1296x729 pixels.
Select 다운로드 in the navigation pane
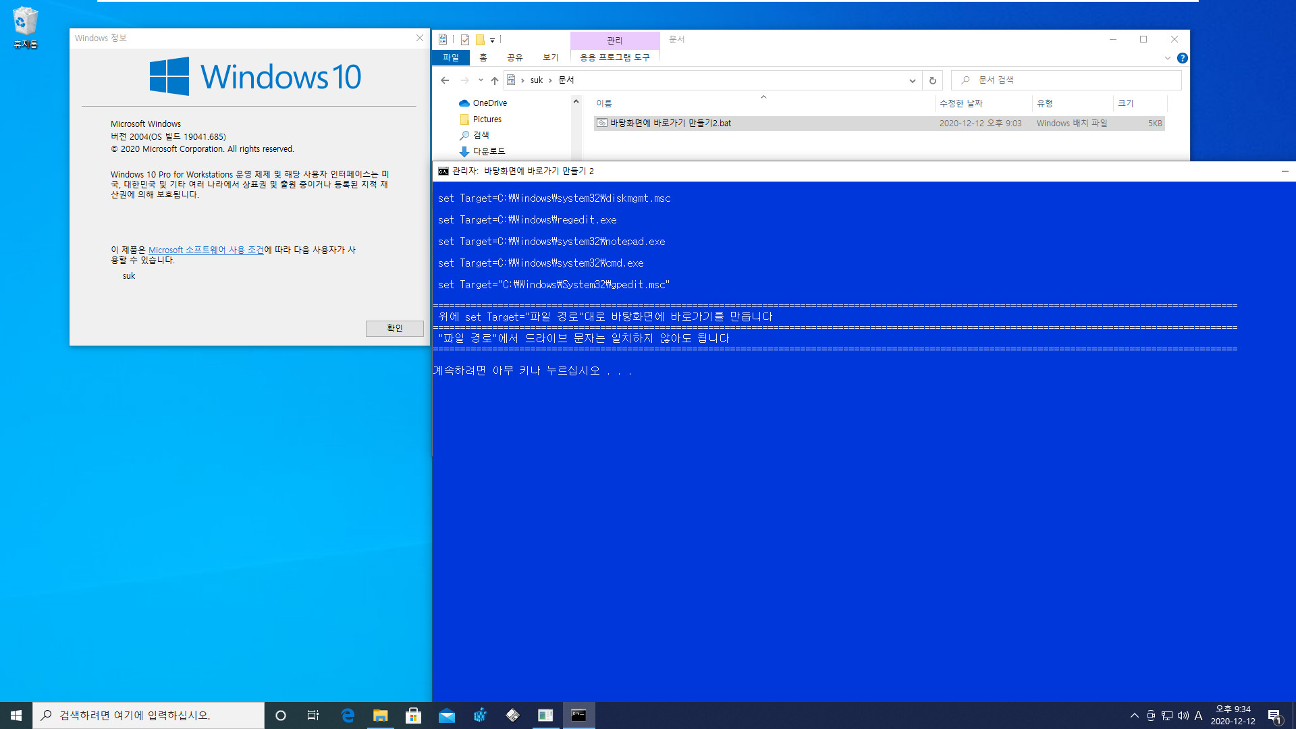482,151
